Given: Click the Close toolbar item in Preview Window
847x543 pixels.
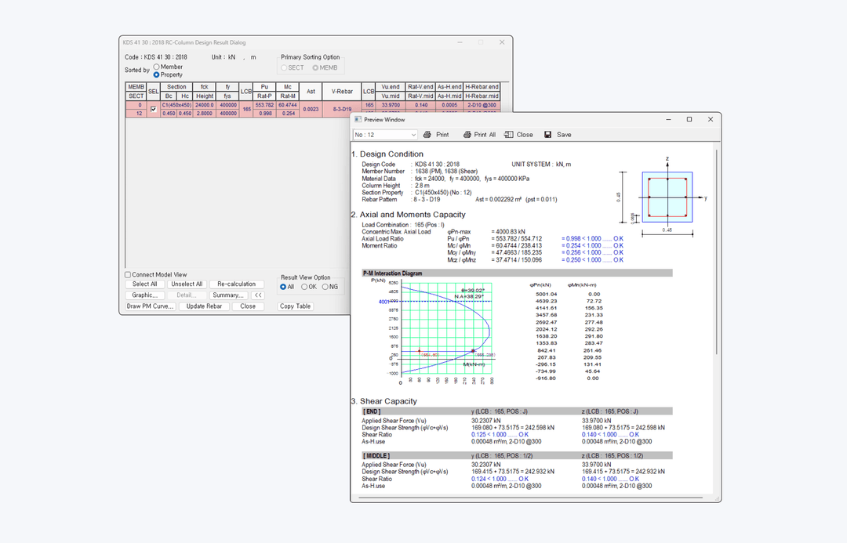Looking at the screenshot, I should click(x=518, y=135).
